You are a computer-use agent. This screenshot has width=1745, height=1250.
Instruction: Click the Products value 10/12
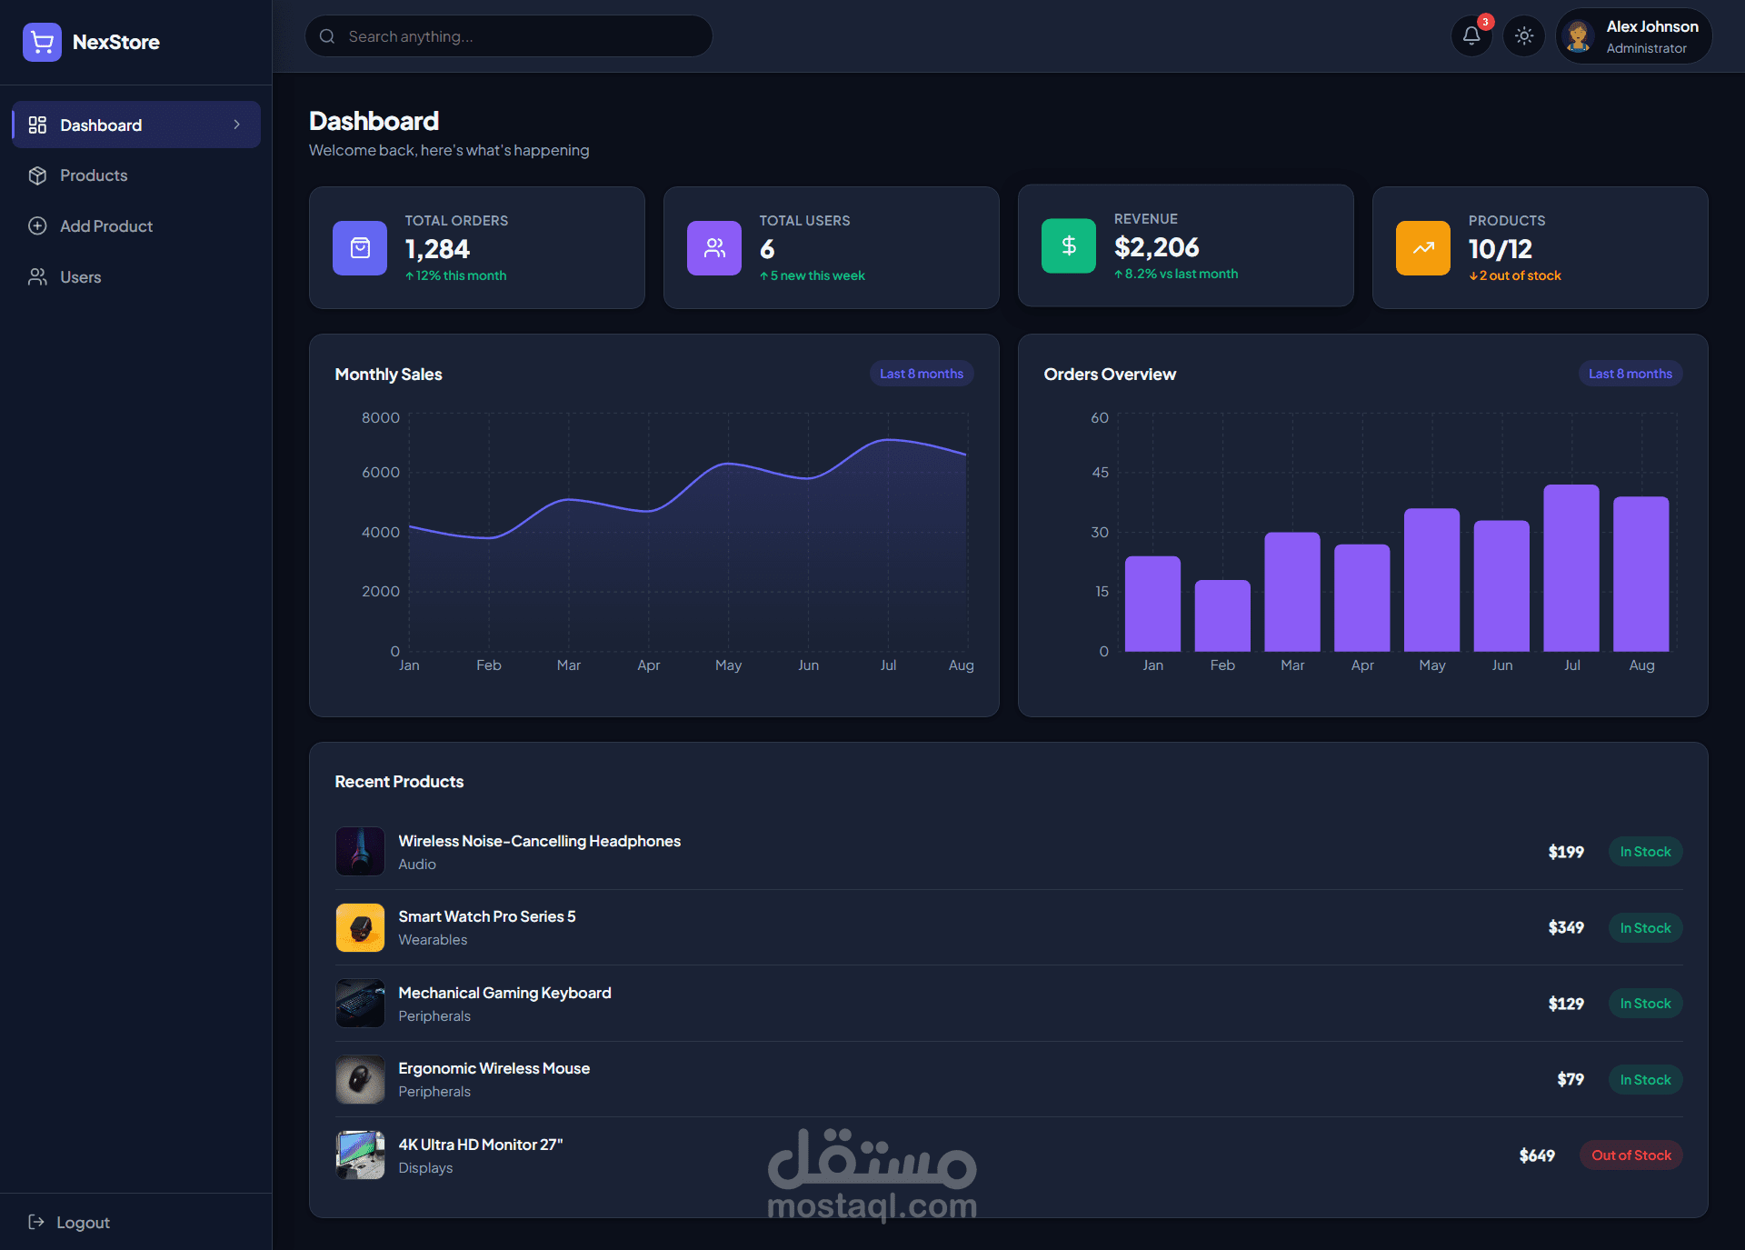1501,248
